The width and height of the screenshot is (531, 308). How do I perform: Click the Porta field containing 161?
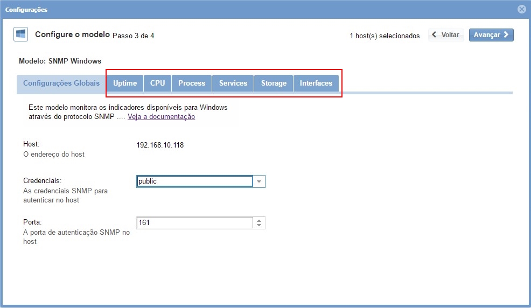tap(194, 223)
